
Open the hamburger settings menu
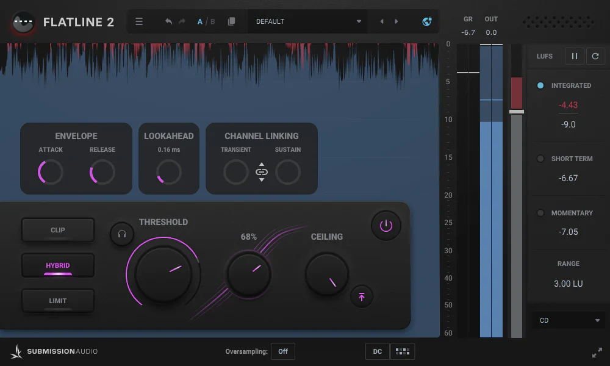139,21
